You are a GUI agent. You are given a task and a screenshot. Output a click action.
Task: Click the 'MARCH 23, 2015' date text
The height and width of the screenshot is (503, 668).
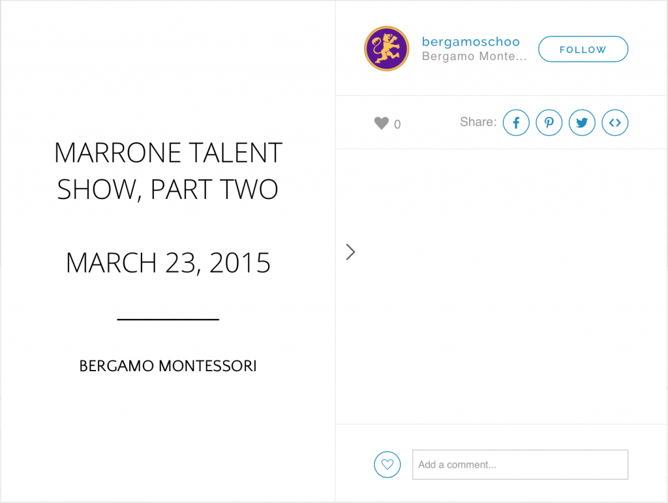tap(168, 263)
